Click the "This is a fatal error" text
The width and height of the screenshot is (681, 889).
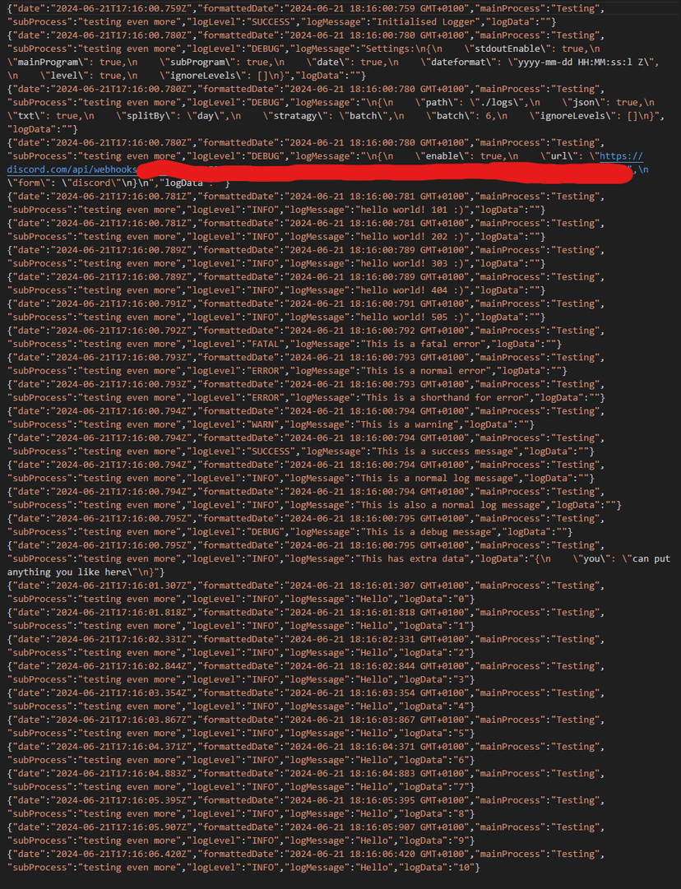(x=421, y=344)
